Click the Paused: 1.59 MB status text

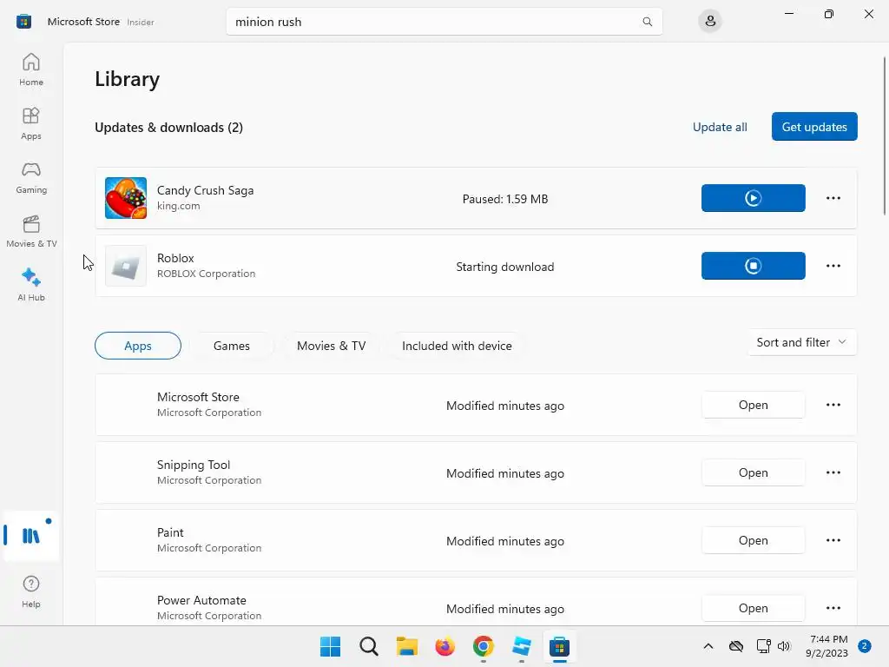(x=505, y=199)
